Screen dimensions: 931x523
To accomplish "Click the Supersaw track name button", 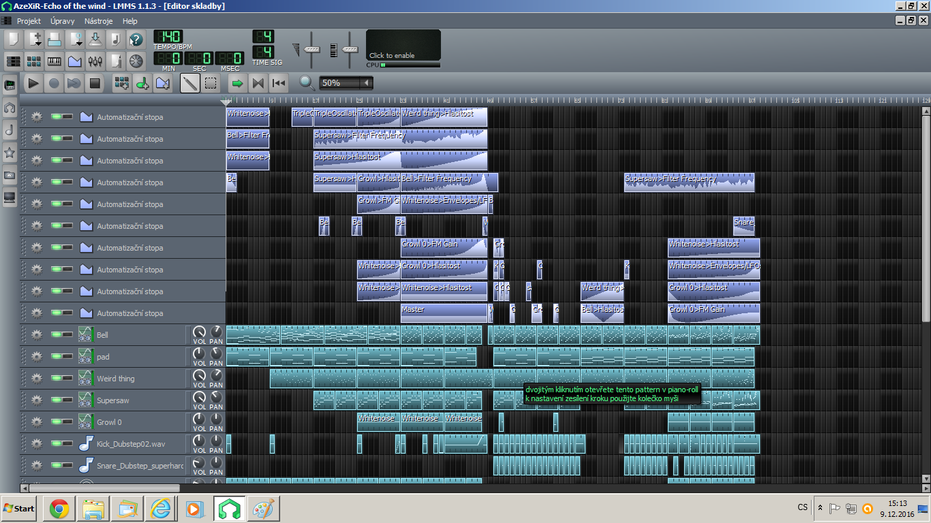I will [x=130, y=400].
